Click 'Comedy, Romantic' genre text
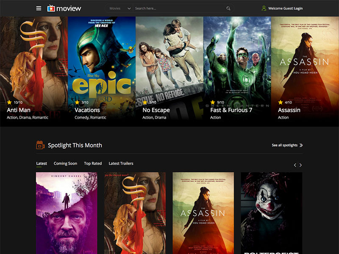Image resolution: width=339 pixels, height=254 pixels. [90, 118]
